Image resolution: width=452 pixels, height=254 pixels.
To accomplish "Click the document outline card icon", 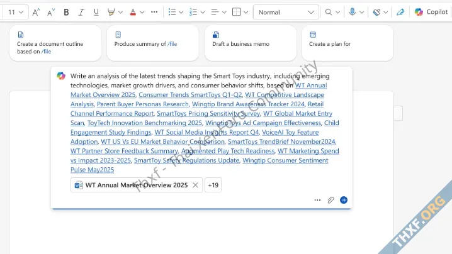I will [21, 35].
